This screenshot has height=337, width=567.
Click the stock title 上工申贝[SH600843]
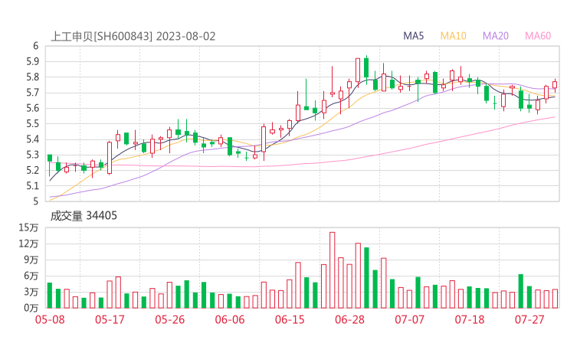[x=102, y=36]
